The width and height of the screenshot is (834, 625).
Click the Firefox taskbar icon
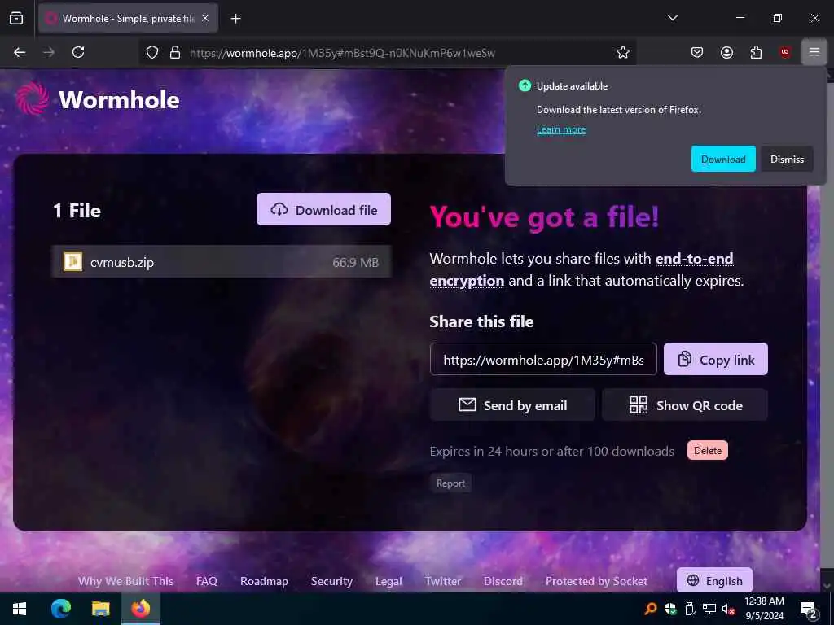tap(140, 609)
